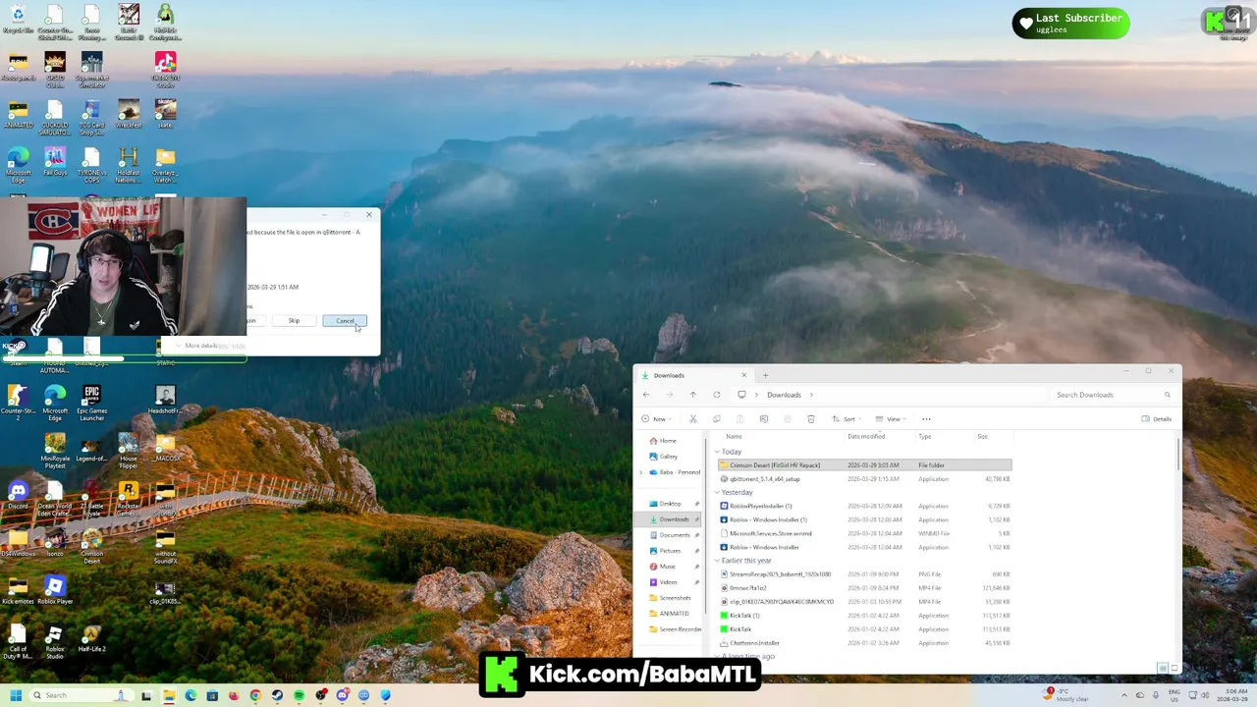Open the Counter-Strike 2 desktop shortcut
The width and height of the screenshot is (1257, 707).
click(18, 401)
